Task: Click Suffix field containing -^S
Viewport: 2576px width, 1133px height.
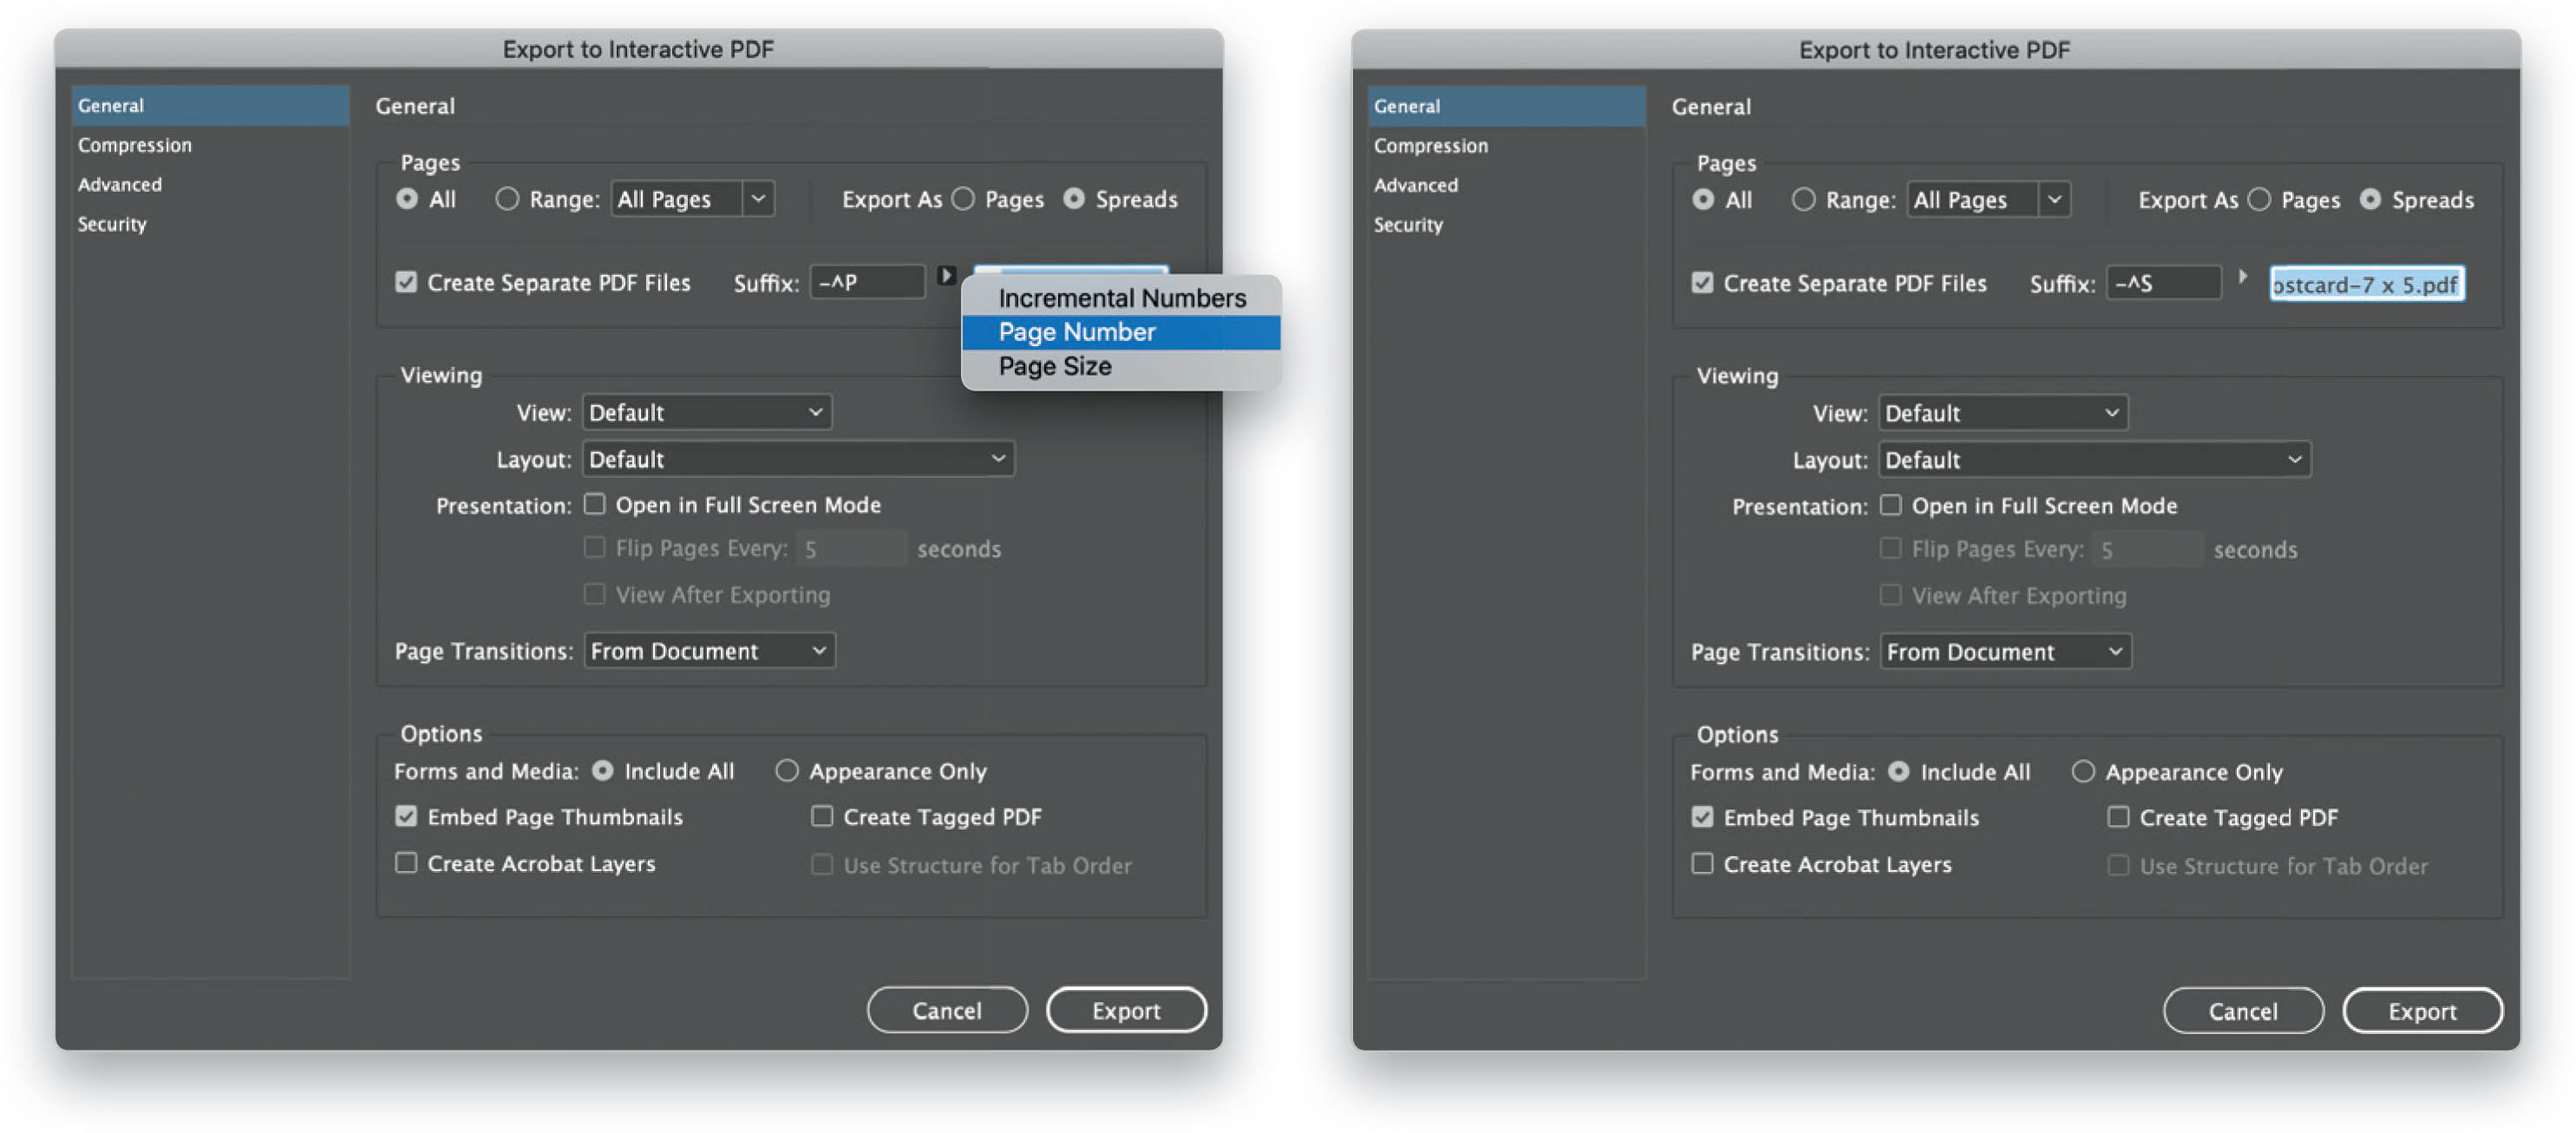Action: coord(2164,283)
